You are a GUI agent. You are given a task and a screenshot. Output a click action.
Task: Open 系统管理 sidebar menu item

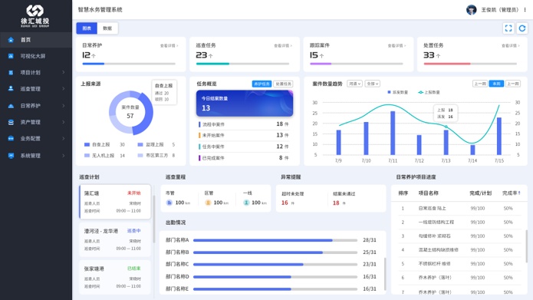[36, 156]
